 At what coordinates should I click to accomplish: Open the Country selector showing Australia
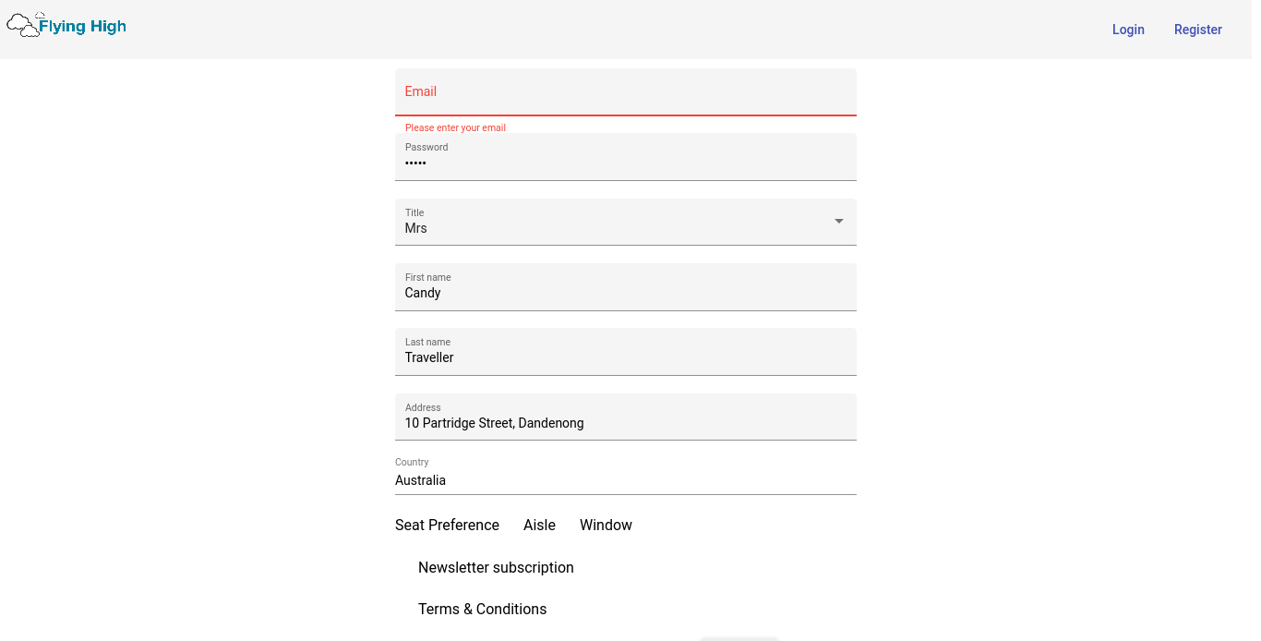click(x=626, y=480)
